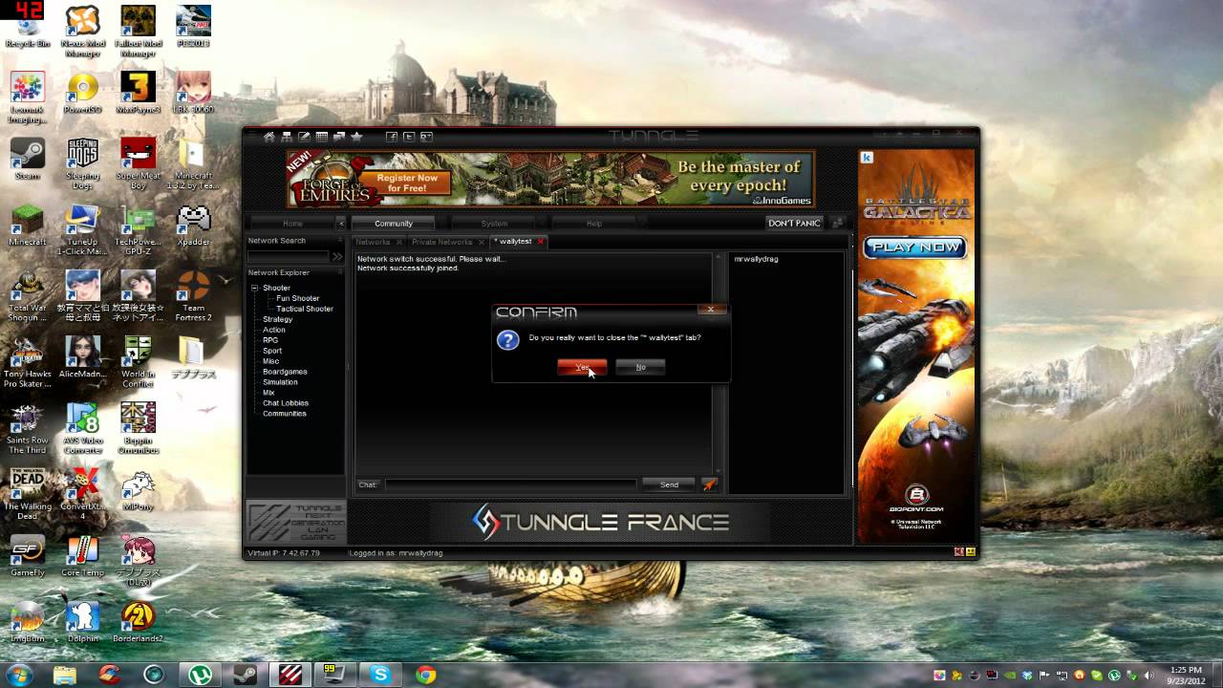Collapse menu with arrow beside Home
Viewport: 1223px width, 688px height.
click(341, 223)
